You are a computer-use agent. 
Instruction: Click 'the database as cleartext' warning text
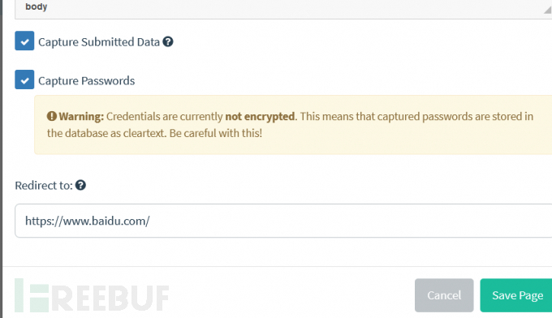106,133
